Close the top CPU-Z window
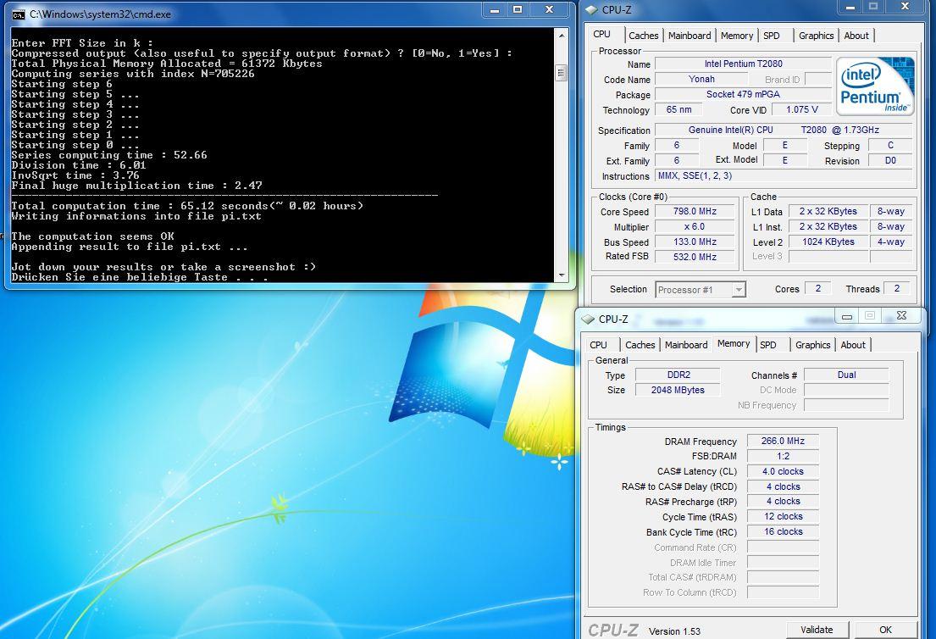936x639 pixels. [x=905, y=7]
